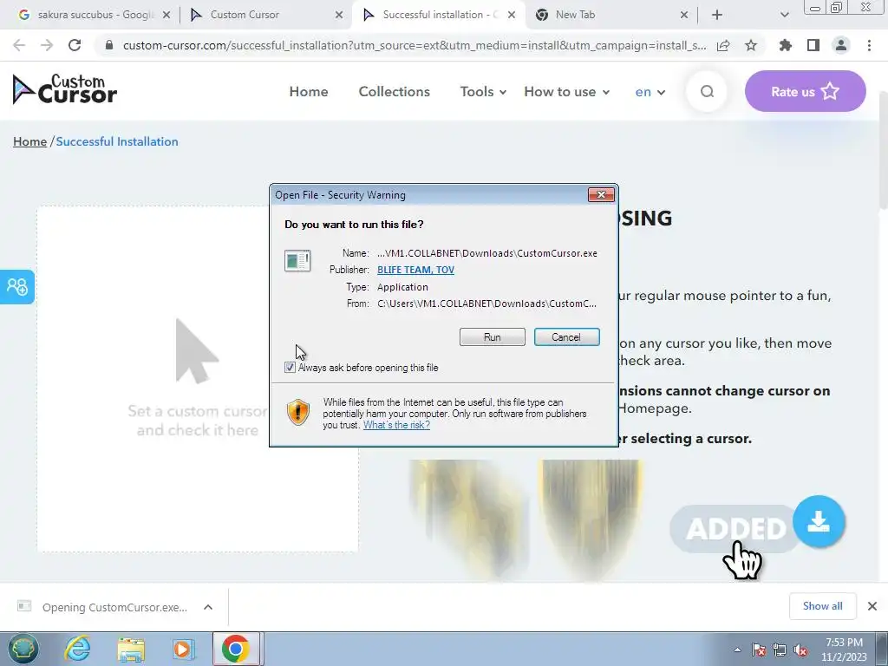Click Successful Installation breadcrumb text
The image size is (888, 666).
[117, 141]
